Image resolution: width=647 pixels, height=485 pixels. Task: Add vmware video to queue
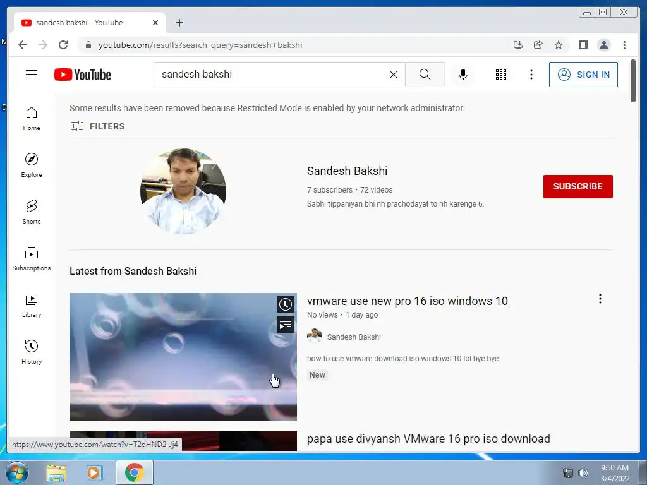coord(286,325)
